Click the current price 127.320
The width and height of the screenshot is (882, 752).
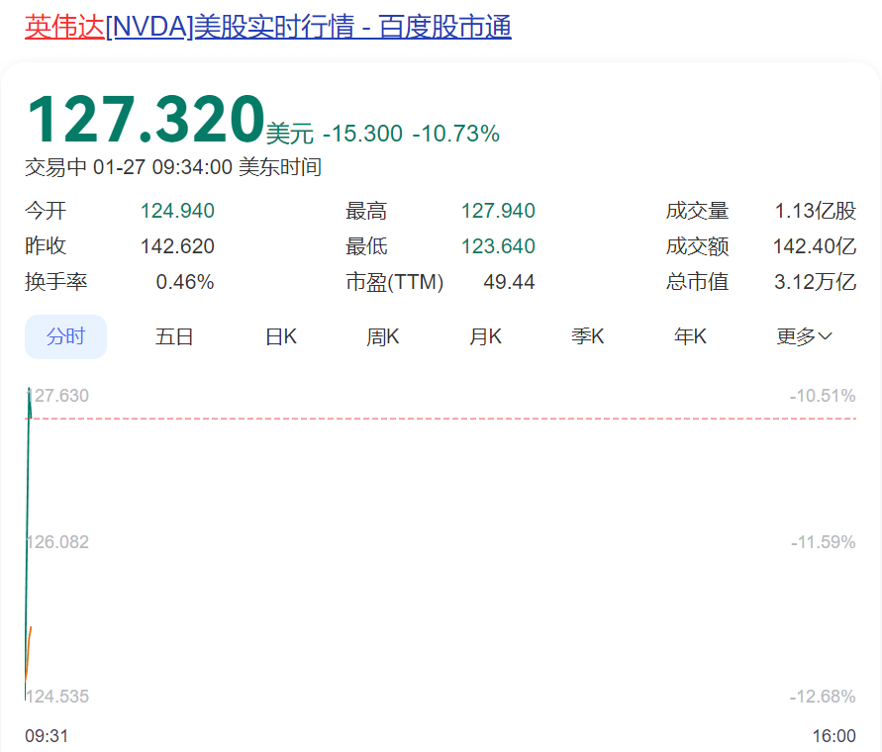click(146, 120)
